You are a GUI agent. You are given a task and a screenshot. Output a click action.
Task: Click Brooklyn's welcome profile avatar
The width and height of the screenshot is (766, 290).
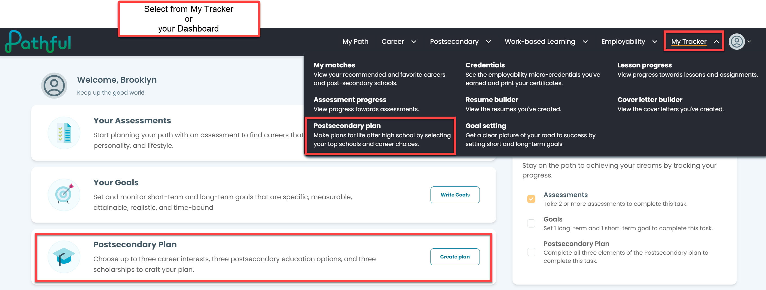[54, 86]
